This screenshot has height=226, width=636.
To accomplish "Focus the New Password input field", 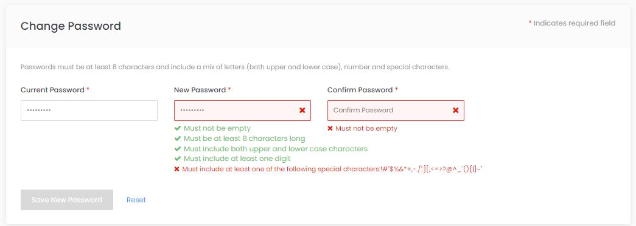I will (243, 111).
